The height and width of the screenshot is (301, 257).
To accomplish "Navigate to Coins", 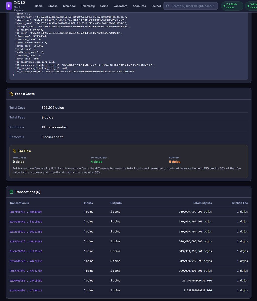I will pos(104,6).
